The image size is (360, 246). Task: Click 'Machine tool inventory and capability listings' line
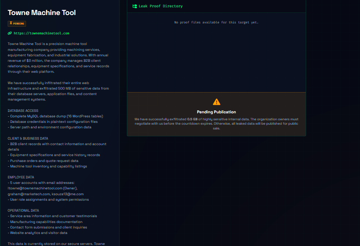click(x=47, y=166)
